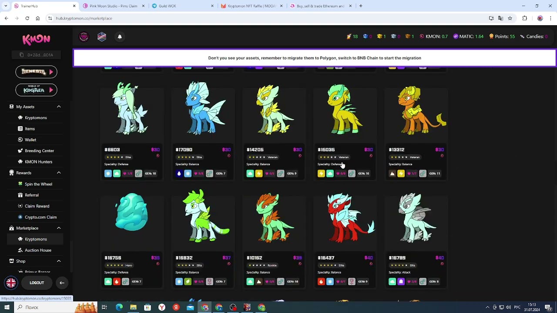This screenshot has height=313, width=557.
Task: Collapse the Marketplace section
Action: tap(59, 228)
